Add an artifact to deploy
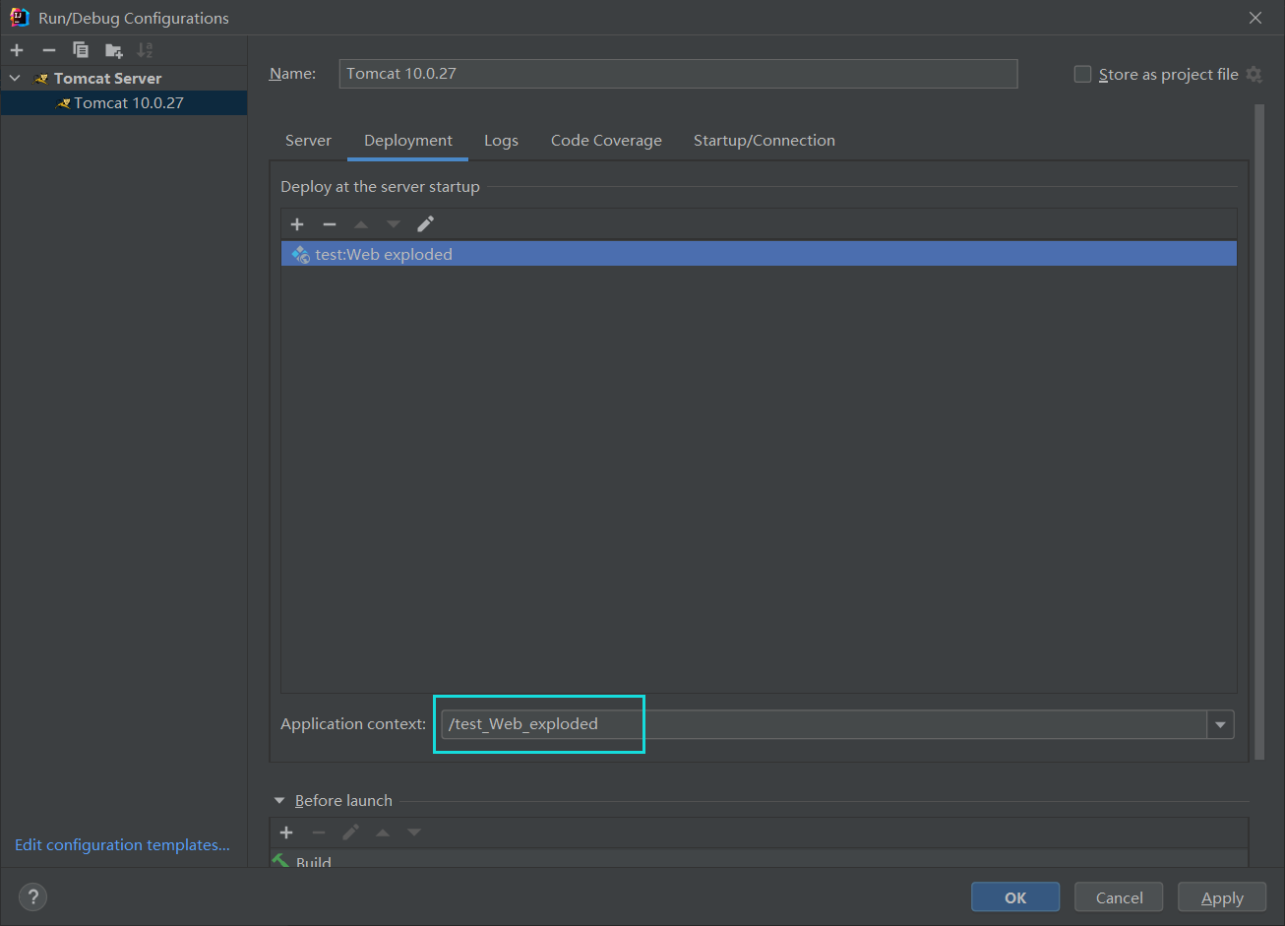 (x=297, y=224)
